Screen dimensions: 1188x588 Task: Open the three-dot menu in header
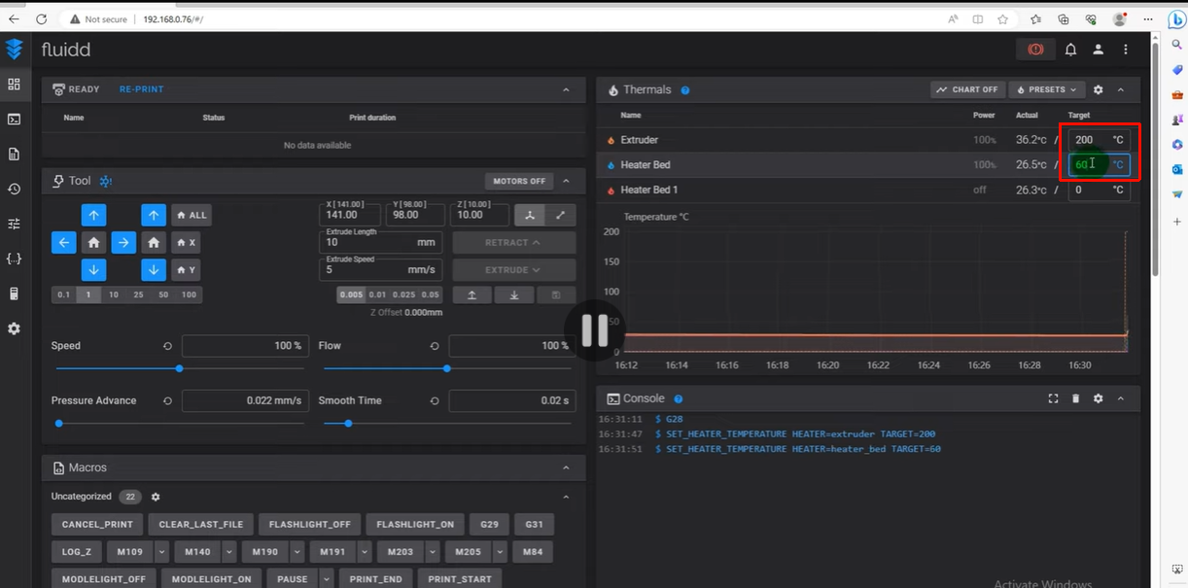[1126, 50]
